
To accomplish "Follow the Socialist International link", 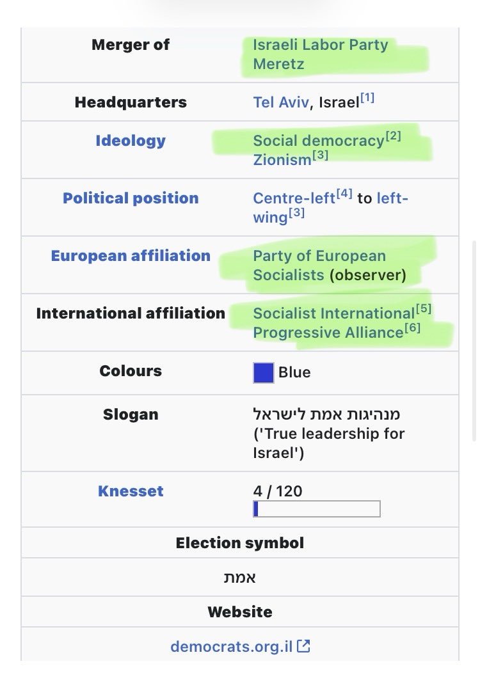I will click(x=333, y=313).
